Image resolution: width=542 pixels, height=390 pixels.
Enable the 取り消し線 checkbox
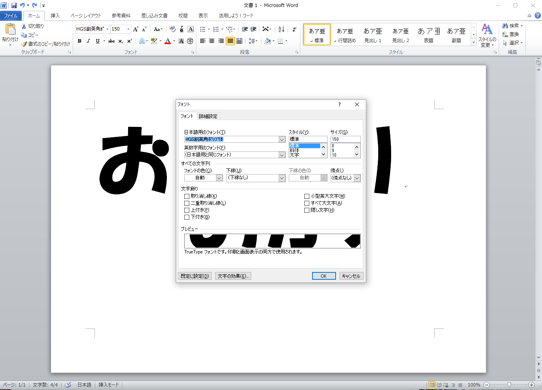[187, 196]
